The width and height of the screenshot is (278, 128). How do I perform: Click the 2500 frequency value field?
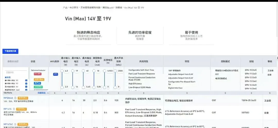point(120,71)
